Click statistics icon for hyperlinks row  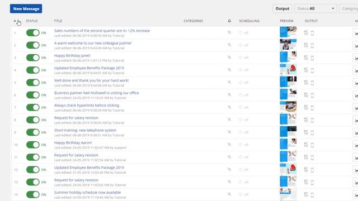pos(356,108)
